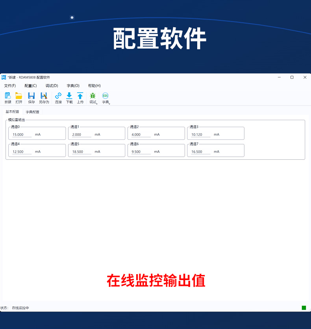The height and width of the screenshot is (329, 311).
Task: Click the green status indicator in status bar
Action: (304, 308)
